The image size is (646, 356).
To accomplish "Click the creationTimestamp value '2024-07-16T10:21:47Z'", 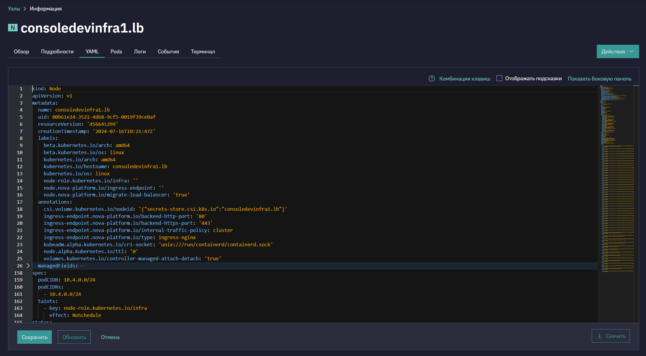I will [124, 131].
